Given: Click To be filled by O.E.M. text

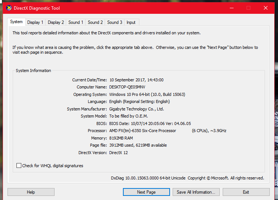Looking at the screenshot, I should (x=129, y=116).
